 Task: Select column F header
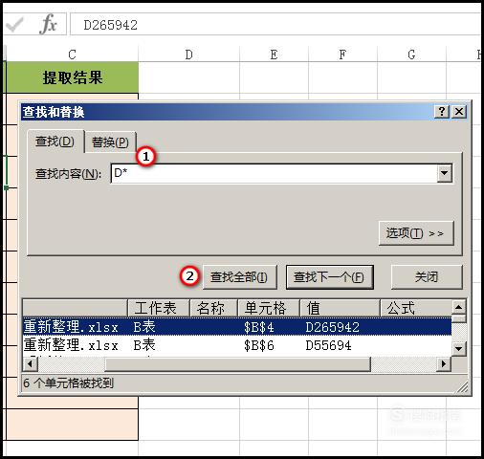342,55
